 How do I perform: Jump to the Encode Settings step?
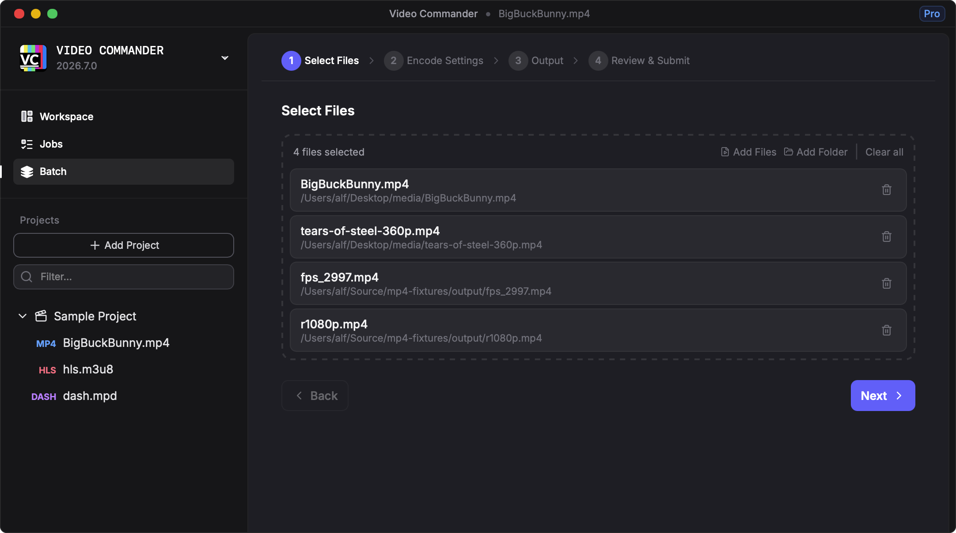point(444,61)
